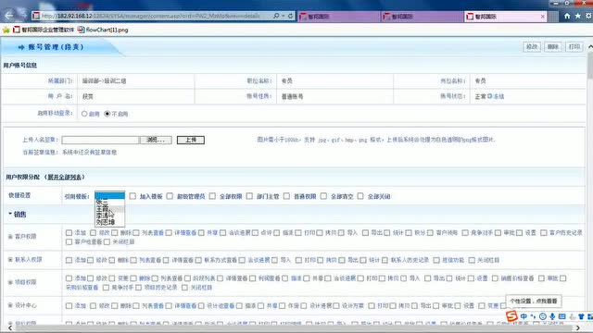Expand the 设计中心 row

click(10, 305)
